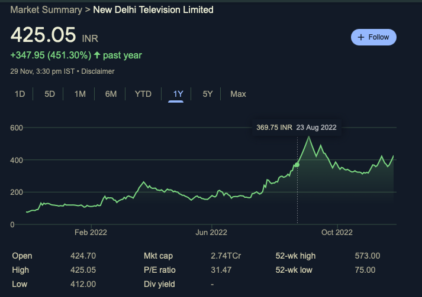This screenshot has height=297, width=422.
Task: Switch chart to 1D range
Action: pos(20,94)
